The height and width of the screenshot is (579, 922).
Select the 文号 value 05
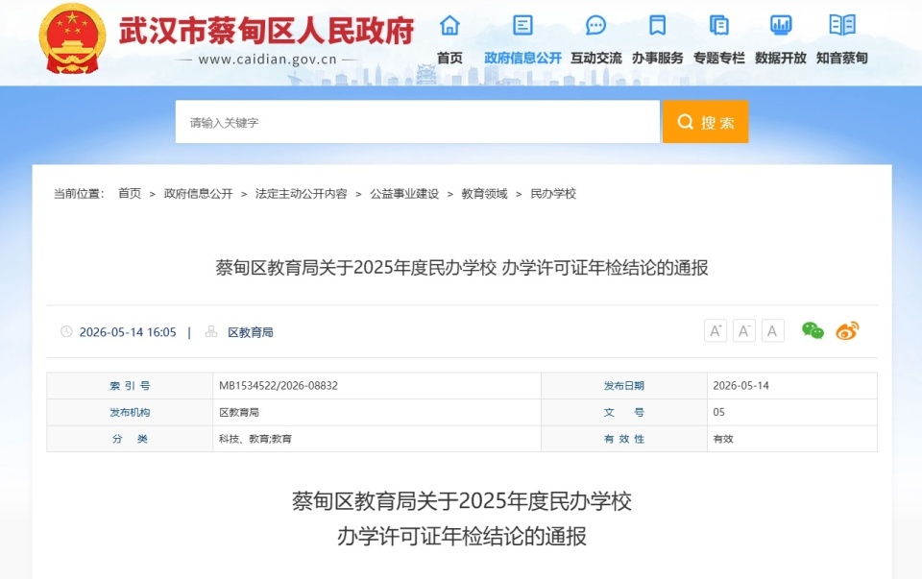click(718, 412)
